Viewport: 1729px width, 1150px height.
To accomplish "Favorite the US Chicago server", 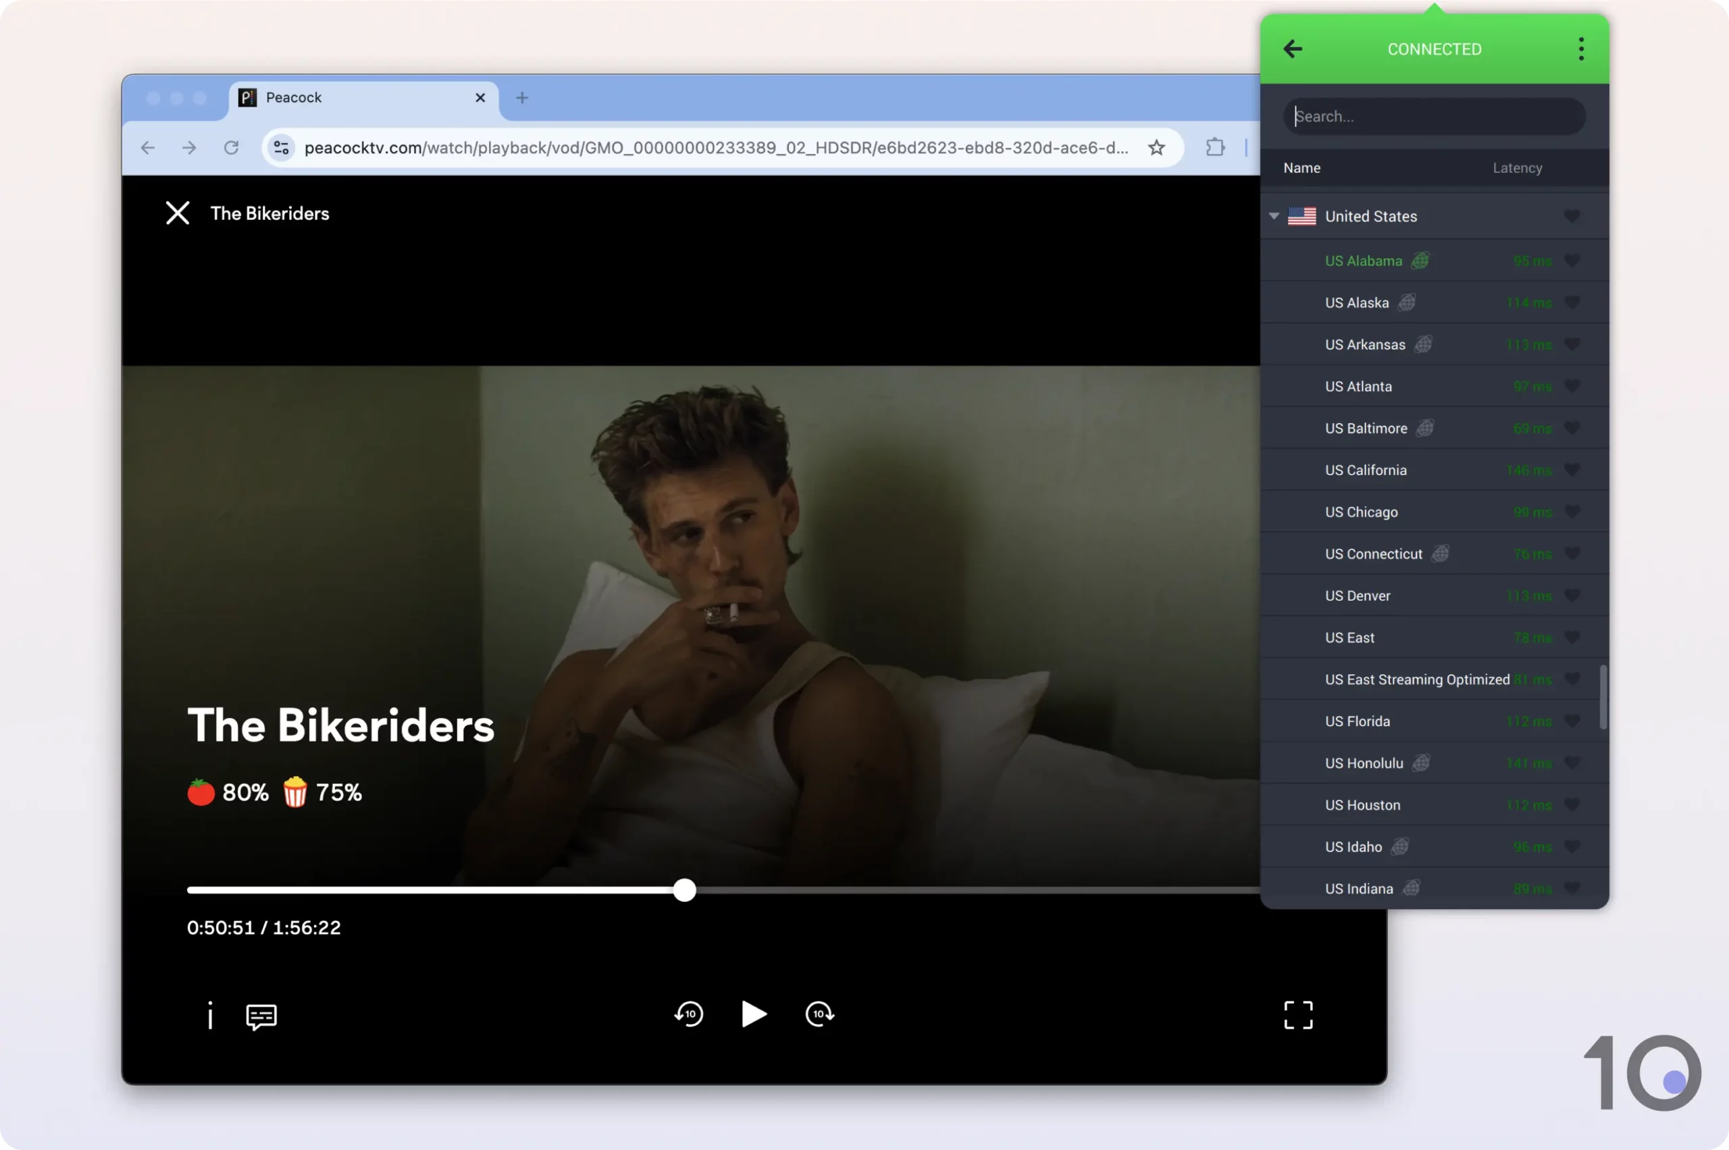I will (1572, 511).
